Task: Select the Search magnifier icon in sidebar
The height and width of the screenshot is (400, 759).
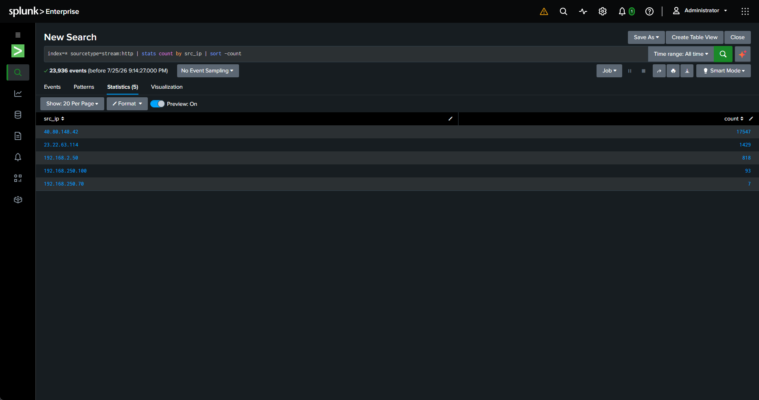Action: coord(18,72)
